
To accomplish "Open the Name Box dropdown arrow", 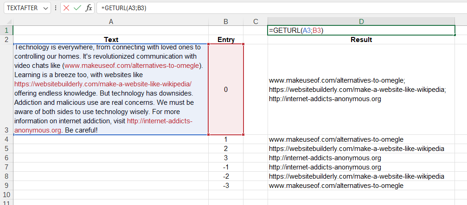I will (45, 8).
